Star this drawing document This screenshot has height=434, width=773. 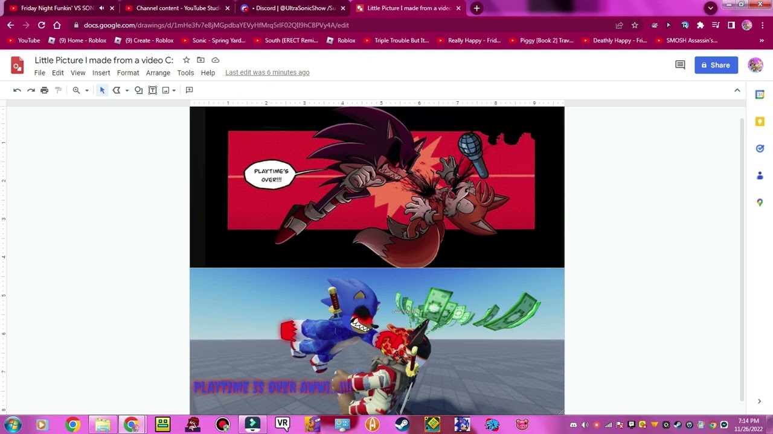186,60
